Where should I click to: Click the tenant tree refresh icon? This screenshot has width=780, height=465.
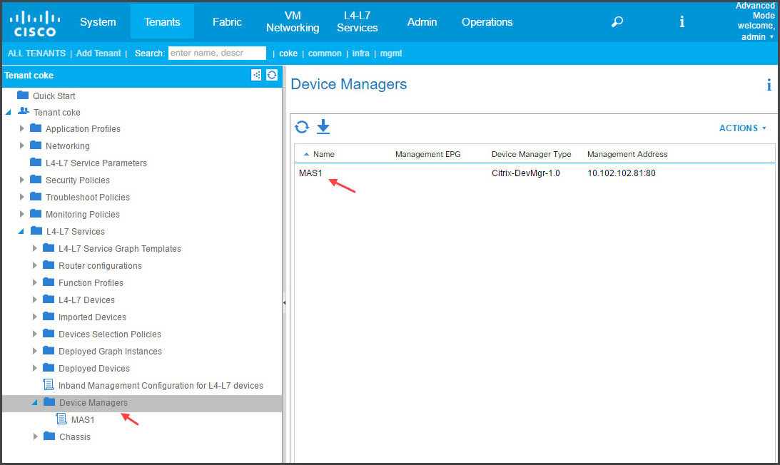(x=272, y=75)
